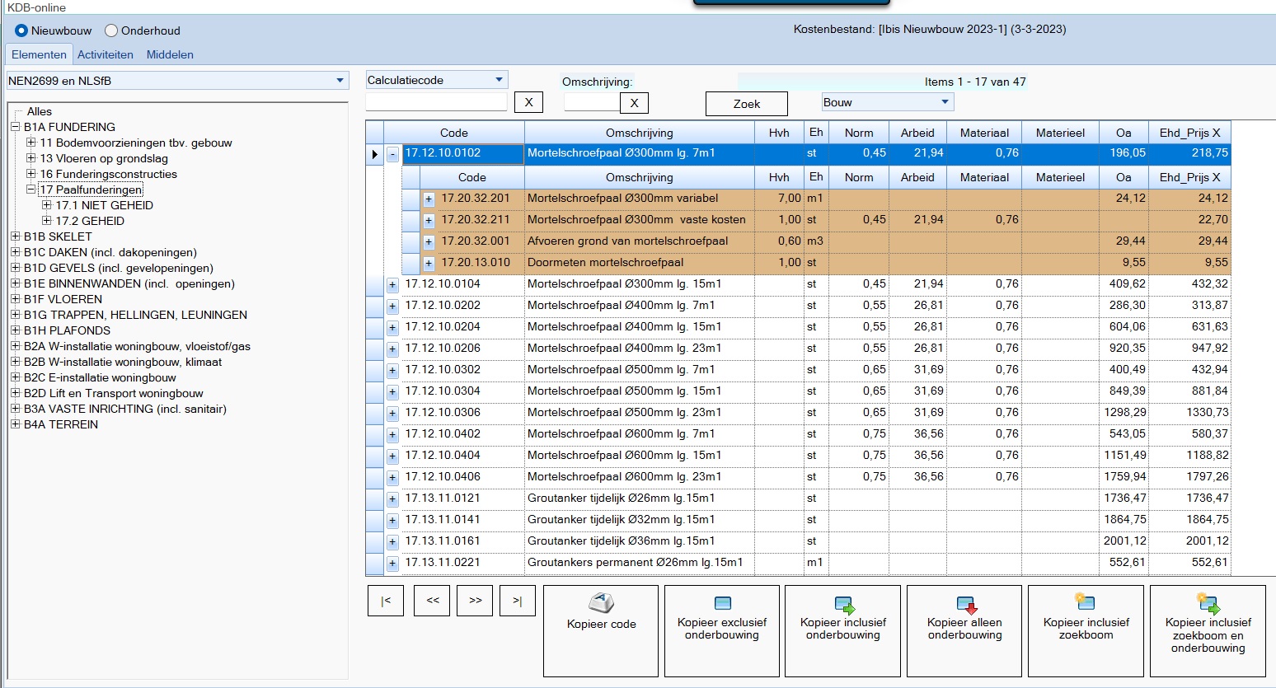This screenshot has height=688, width=1276.
Task: Expand sub-row 17.20.32.211 plus icon
Action: (429, 221)
